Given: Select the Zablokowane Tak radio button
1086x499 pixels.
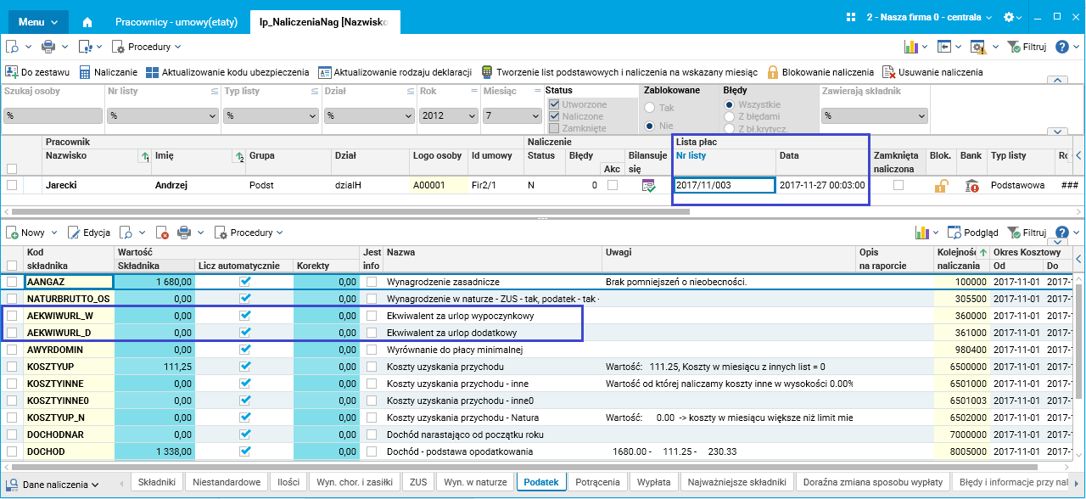Looking at the screenshot, I should [651, 108].
